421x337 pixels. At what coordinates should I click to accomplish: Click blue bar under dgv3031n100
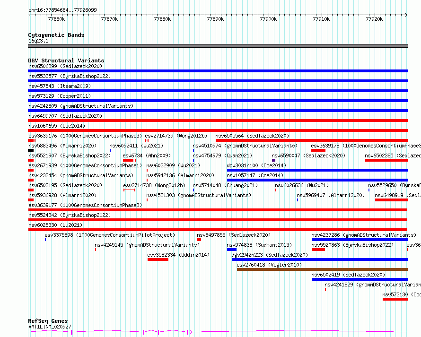click(317, 170)
